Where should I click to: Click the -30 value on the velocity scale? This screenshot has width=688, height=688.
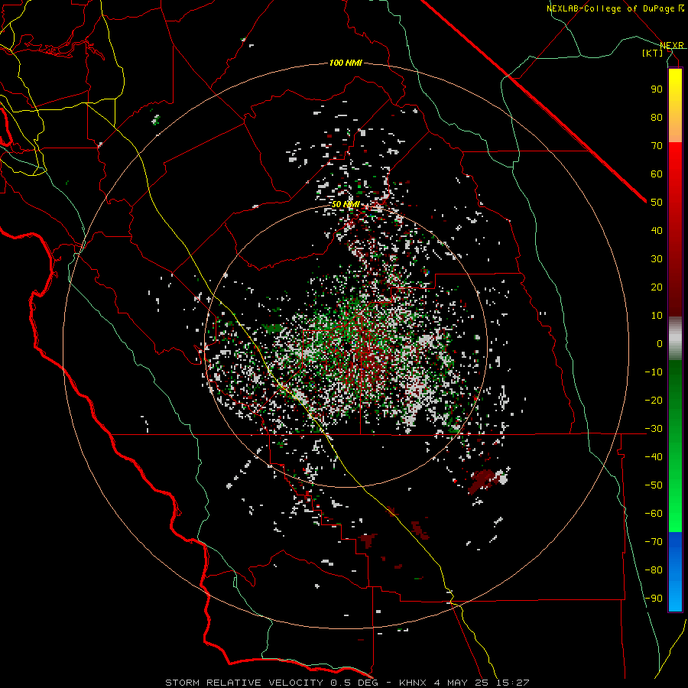point(654,429)
